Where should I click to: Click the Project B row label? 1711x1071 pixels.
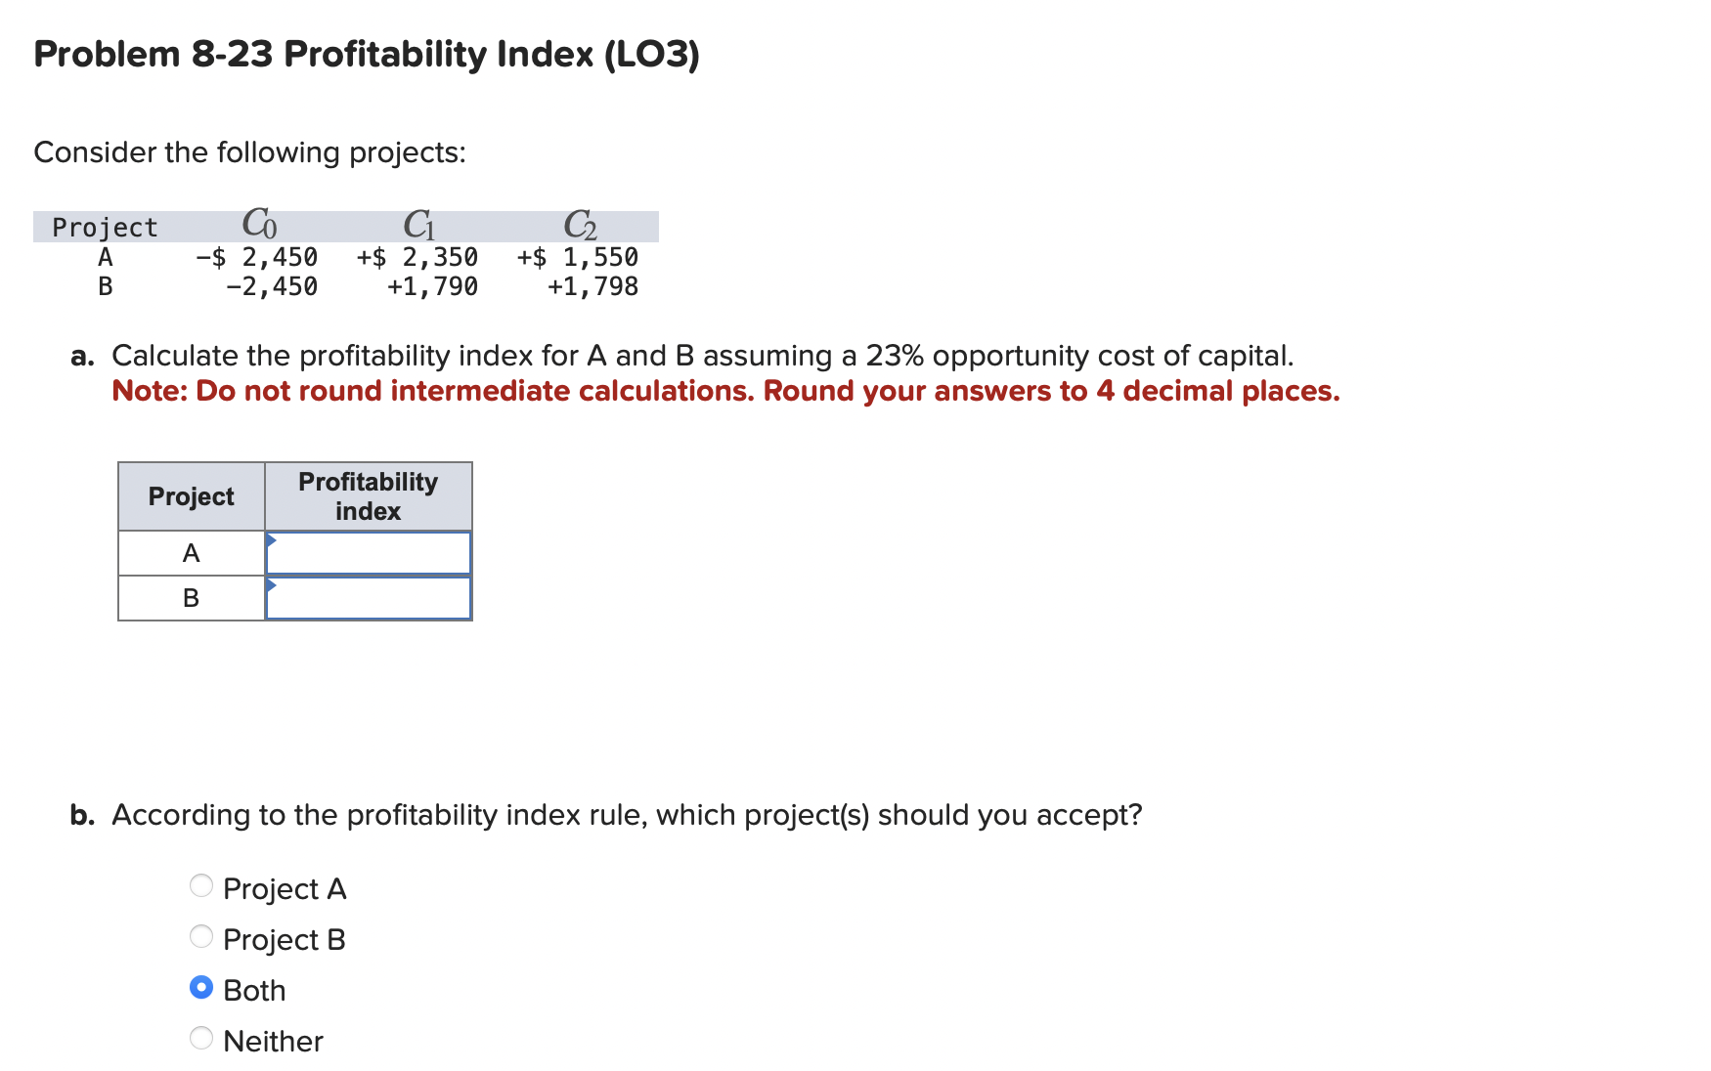(192, 597)
